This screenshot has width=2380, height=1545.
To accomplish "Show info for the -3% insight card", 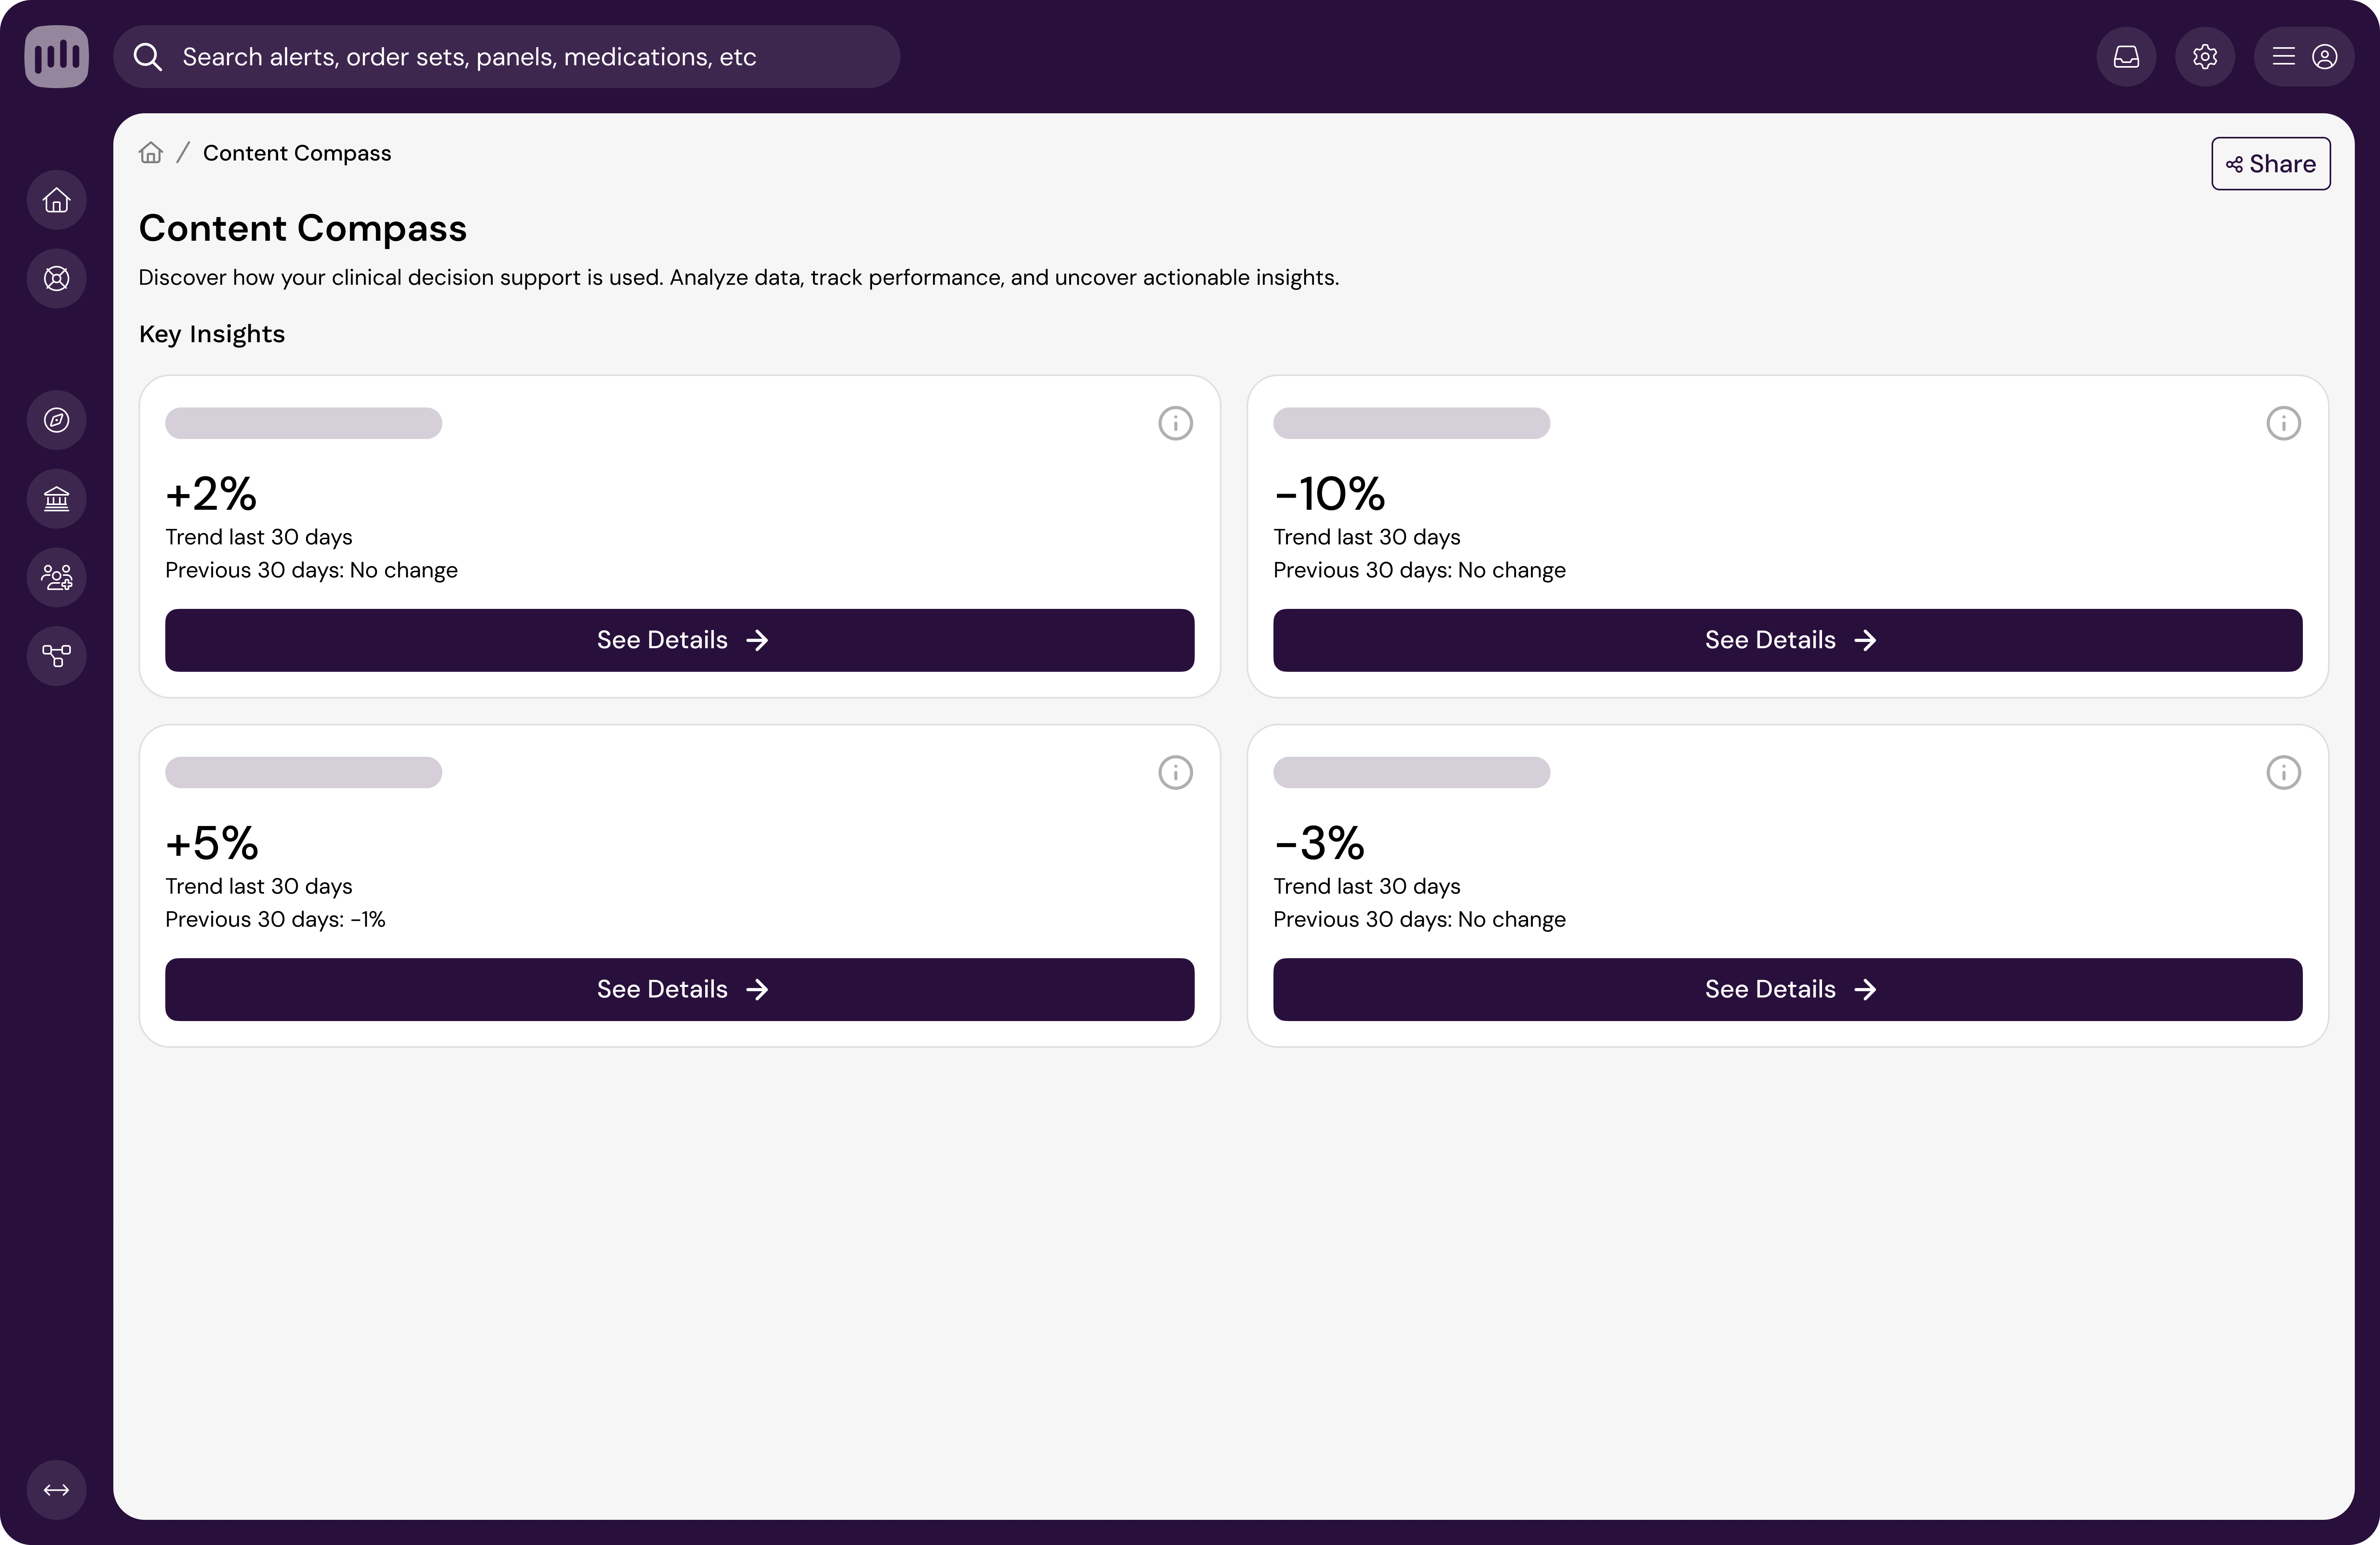I will tap(2283, 772).
